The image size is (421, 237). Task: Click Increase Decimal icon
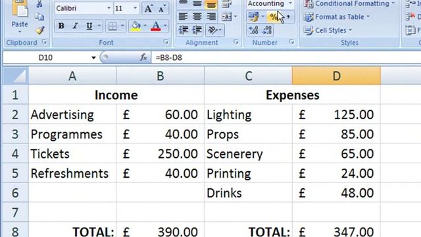[x=253, y=30]
